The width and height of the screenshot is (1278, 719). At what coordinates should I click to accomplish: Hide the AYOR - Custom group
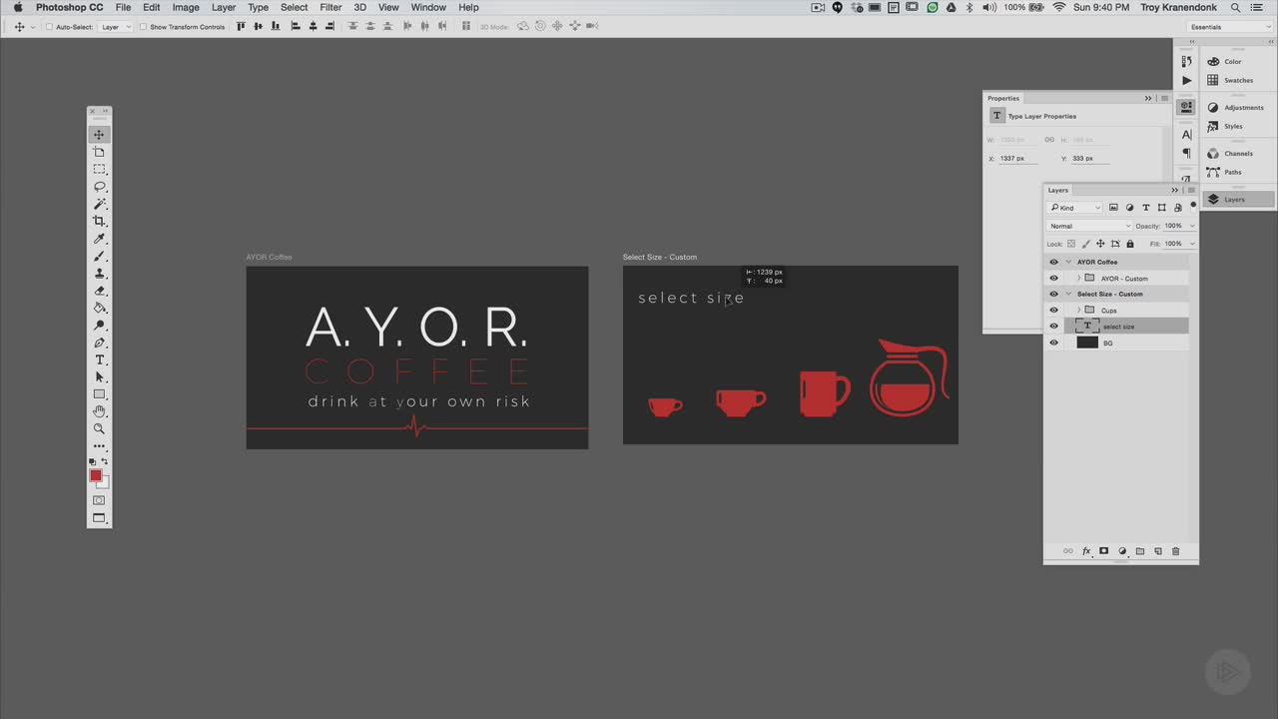[x=1053, y=278]
